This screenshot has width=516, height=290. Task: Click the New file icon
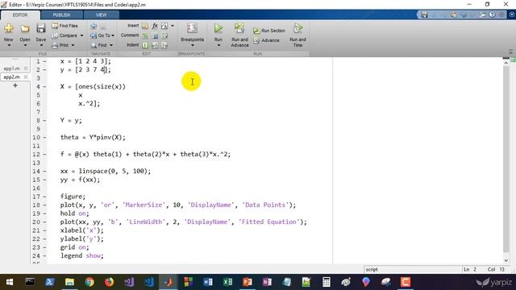pyautogui.click(x=9, y=29)
